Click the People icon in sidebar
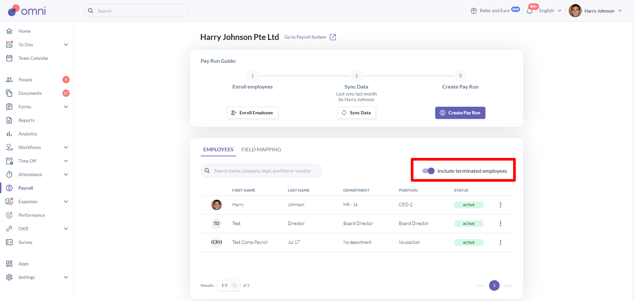Screen dimensions: 634x301 click(9, 80)
